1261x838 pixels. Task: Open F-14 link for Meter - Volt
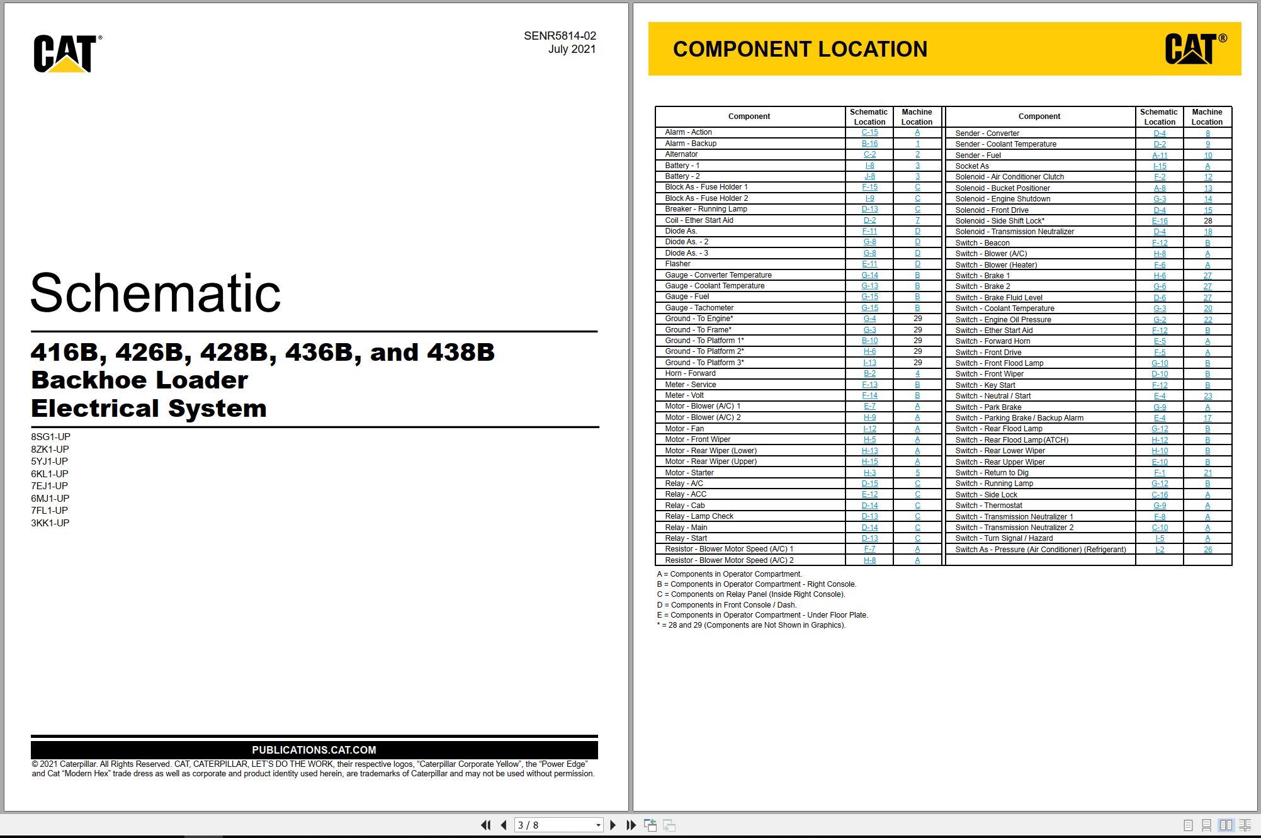[869, 395]
